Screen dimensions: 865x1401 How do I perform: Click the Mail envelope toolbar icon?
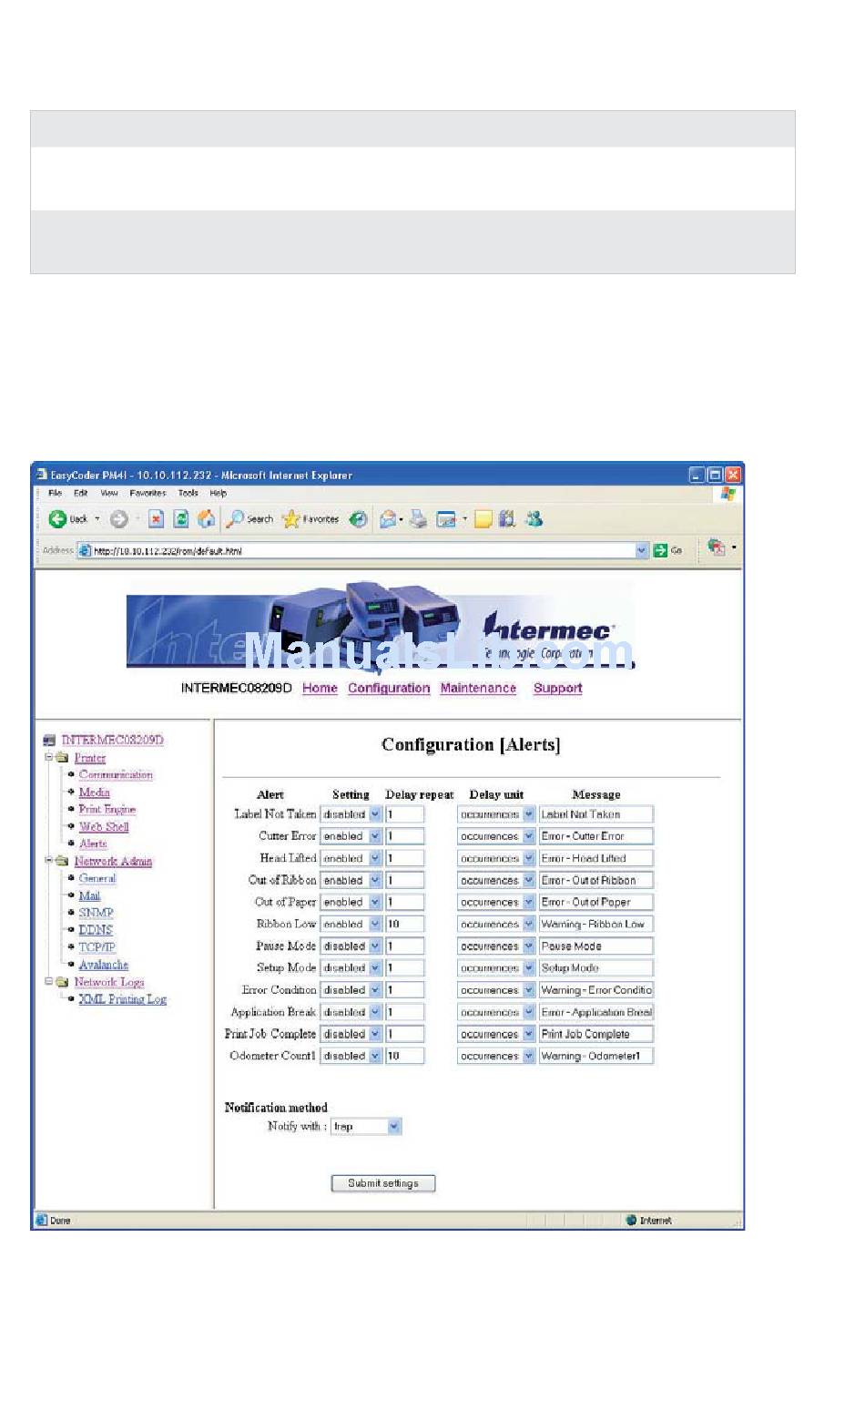(389, 518)
